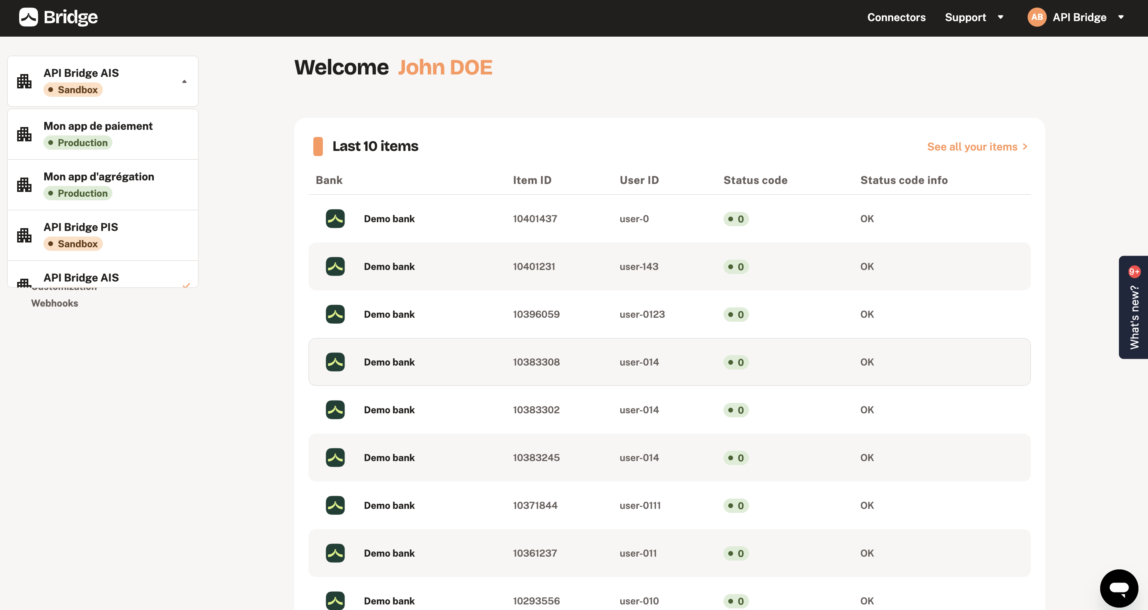
Task: Open the Support menu
Action: click(965, 18)
